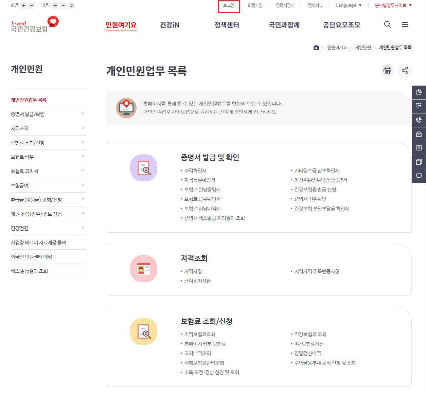The image size is (426, 394).
Task: Expand 환급금(지원금) 조회/신청 sidebar menu
Action: (48, 200)
